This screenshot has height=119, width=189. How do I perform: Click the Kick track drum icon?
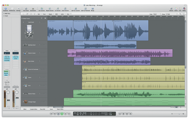click(26, 85)
